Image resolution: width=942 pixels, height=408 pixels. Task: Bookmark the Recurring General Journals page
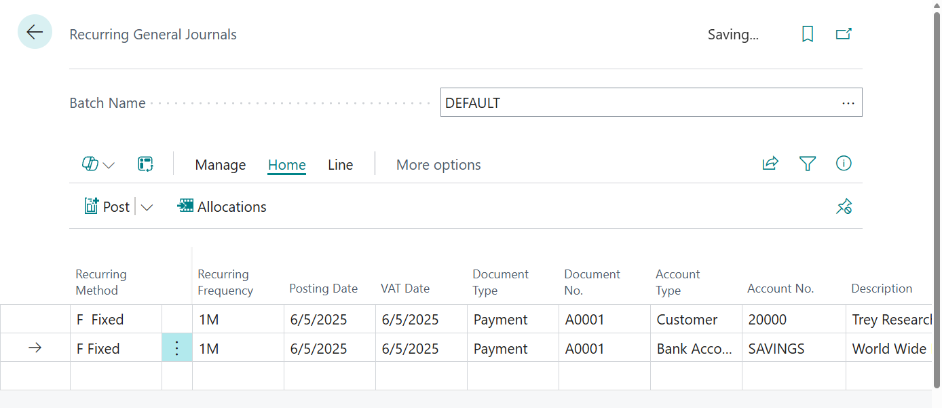pos(807,34)
